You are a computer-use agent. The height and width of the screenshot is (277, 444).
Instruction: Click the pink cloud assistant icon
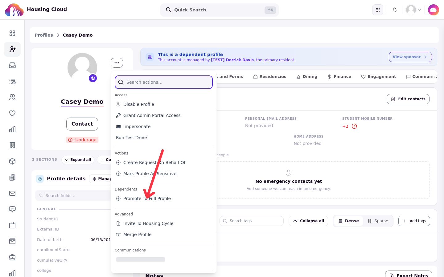point(434,10)
